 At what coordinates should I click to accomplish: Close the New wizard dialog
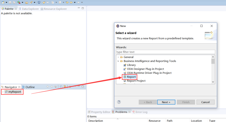point(212,26)
